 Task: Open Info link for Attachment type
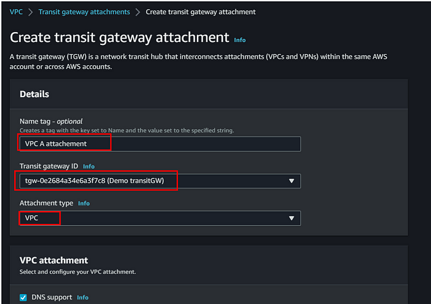(84, 203)
